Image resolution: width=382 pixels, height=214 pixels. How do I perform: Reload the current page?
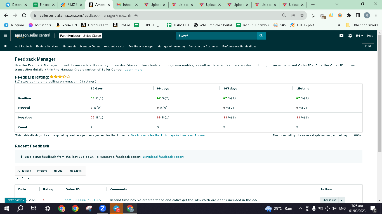click(24, 15)
